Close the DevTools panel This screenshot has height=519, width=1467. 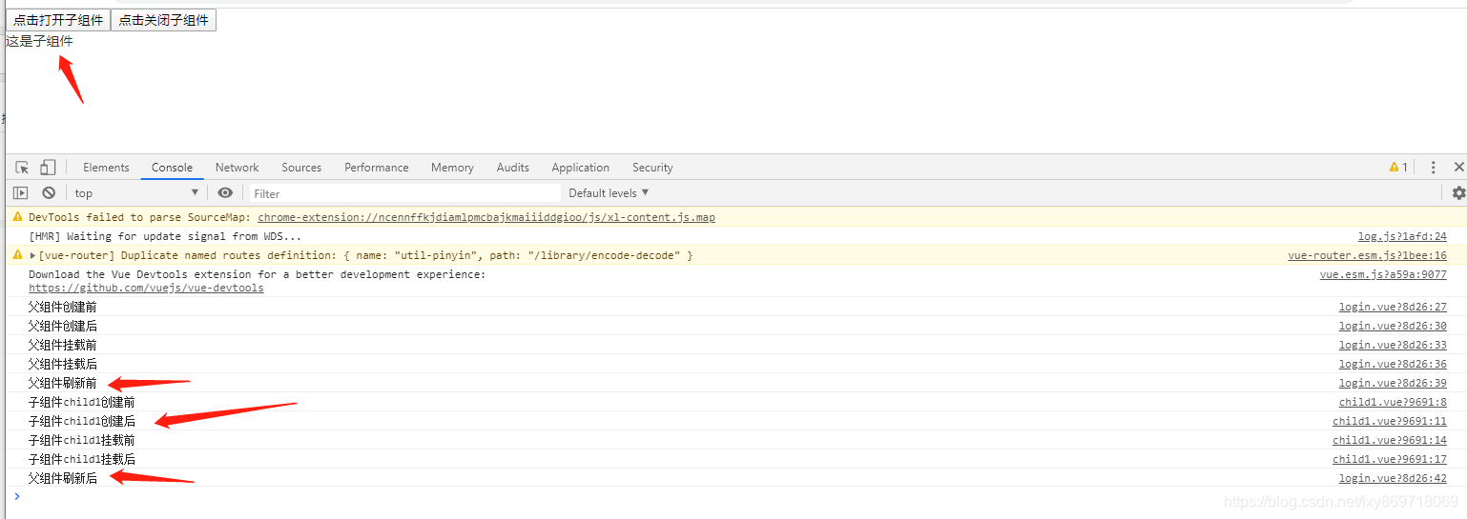[x=1459, y=168]
